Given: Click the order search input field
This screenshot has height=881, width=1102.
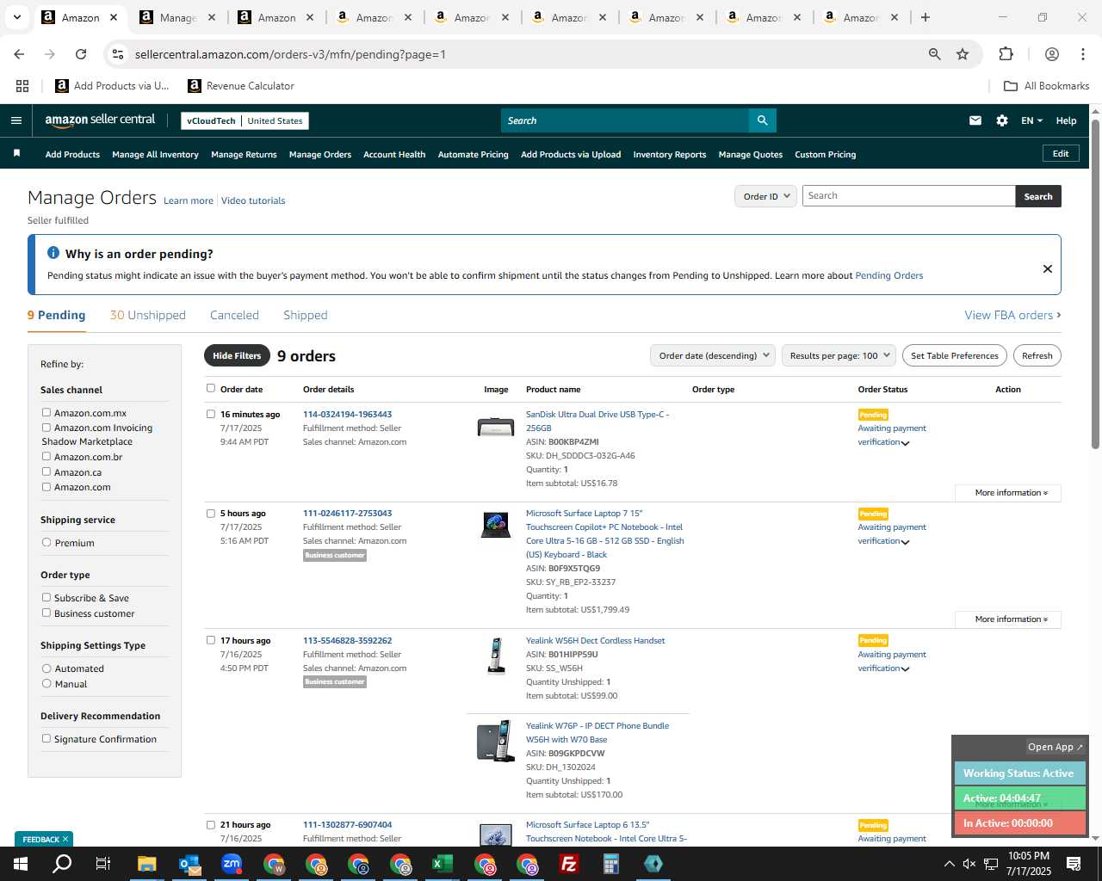Looking at the screenshot, I should 908,196.
